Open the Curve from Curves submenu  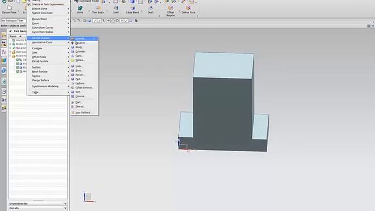click(x=48, y=28)
